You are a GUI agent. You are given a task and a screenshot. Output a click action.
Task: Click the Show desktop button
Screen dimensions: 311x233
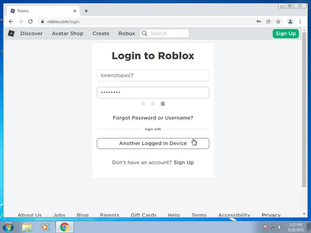tap(309, 227)
